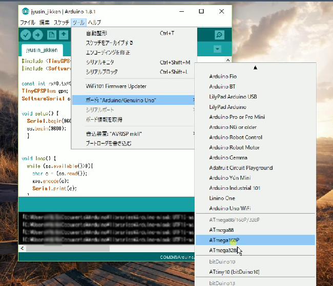Expand the ボード Arduino/Genuino Uno submenu
The width and height of the screenshot is (333, 286).
pos(133,100)
